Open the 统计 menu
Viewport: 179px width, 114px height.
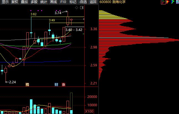coord(44,2)
